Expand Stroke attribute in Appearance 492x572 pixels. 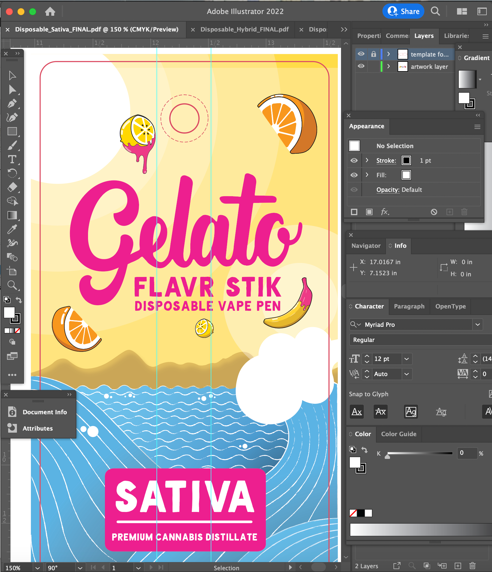(367, 160)
